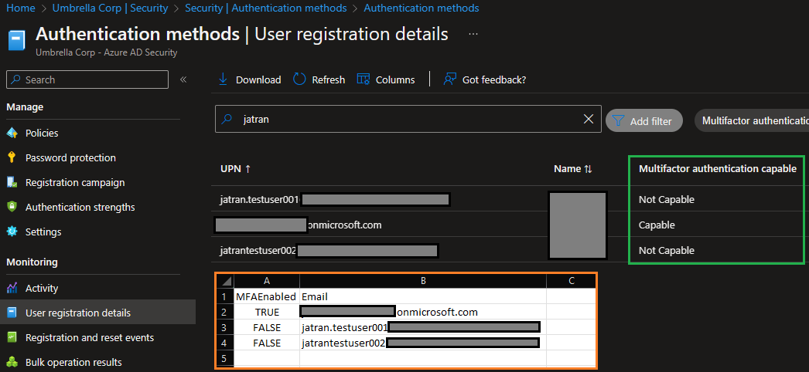The width and height of the screenshot is (809, 372).
Task: Click the Registration campaign icon
Action: tap(12, 183)
